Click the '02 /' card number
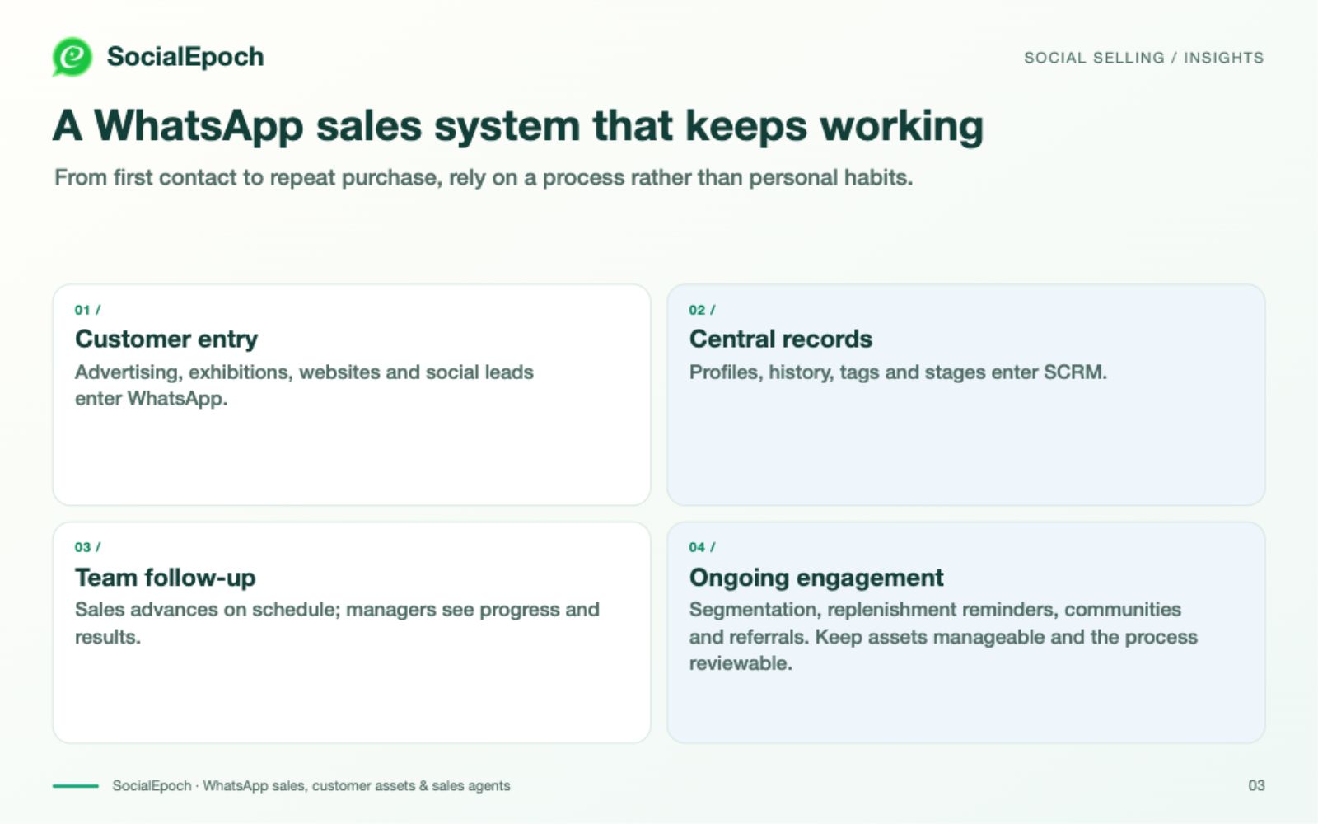Screen dimensions: 1318x824 702,310
